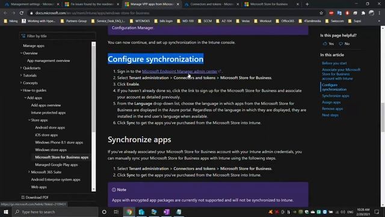Open Android store apps page
Image resolution: width=385 pixels, height=217 pixels.
[x=50, y=127]
